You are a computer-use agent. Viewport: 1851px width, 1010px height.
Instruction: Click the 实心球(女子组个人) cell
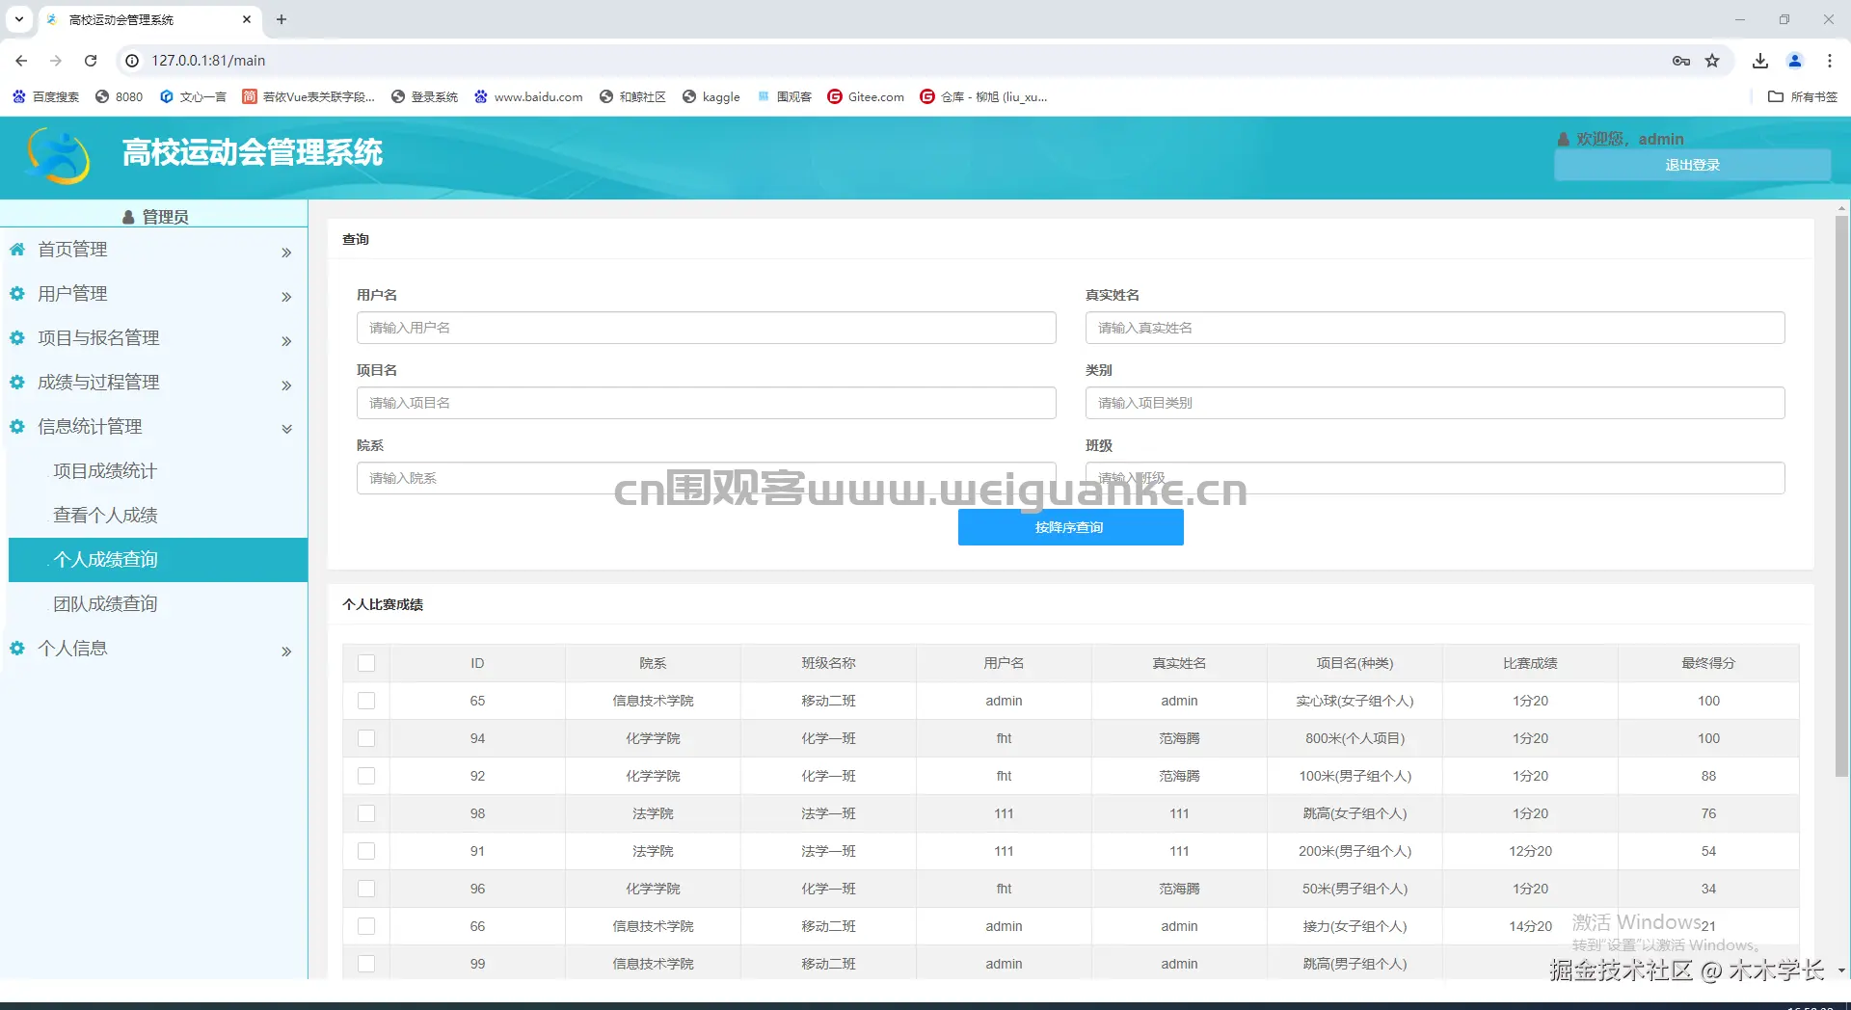(1355, 701)
